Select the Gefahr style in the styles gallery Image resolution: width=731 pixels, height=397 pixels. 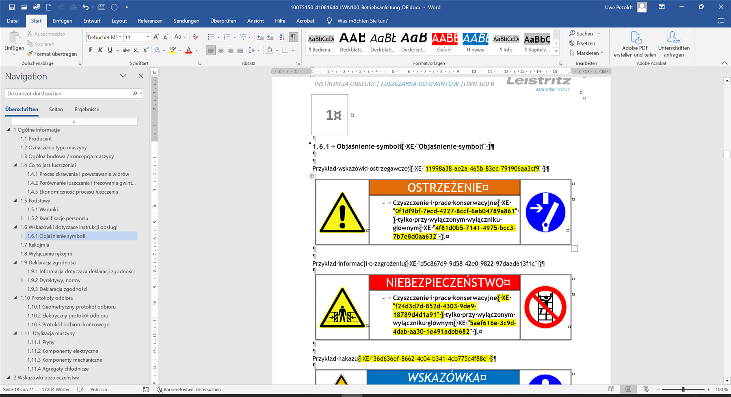pyautogui.click(x=444, y=42)
